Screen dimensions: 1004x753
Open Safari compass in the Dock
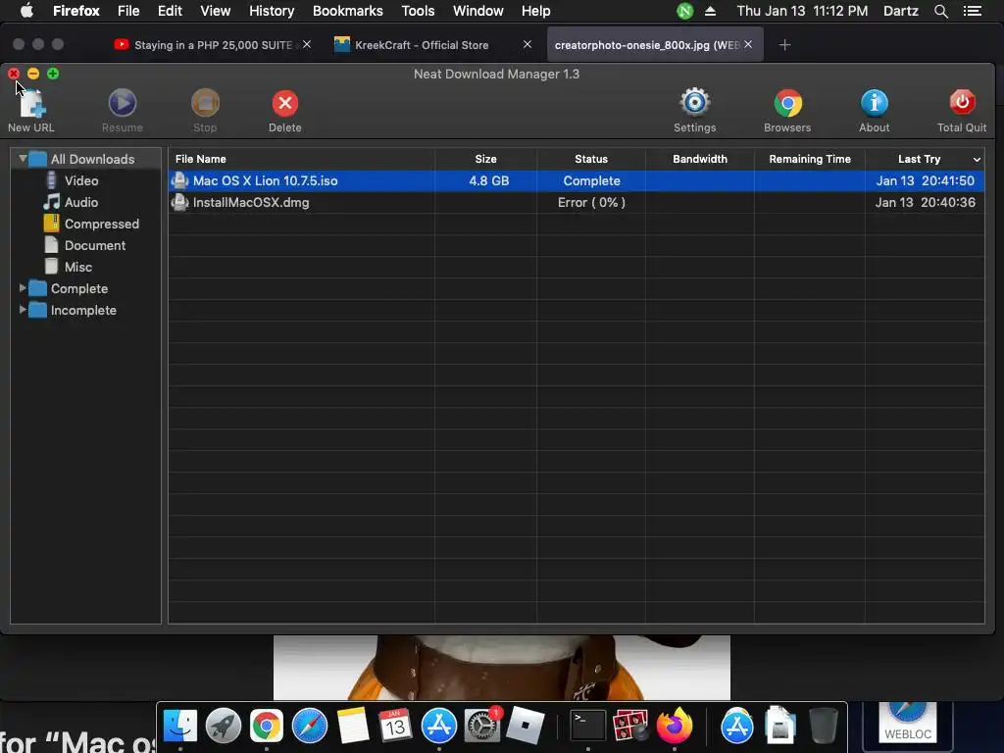point(309,727)
